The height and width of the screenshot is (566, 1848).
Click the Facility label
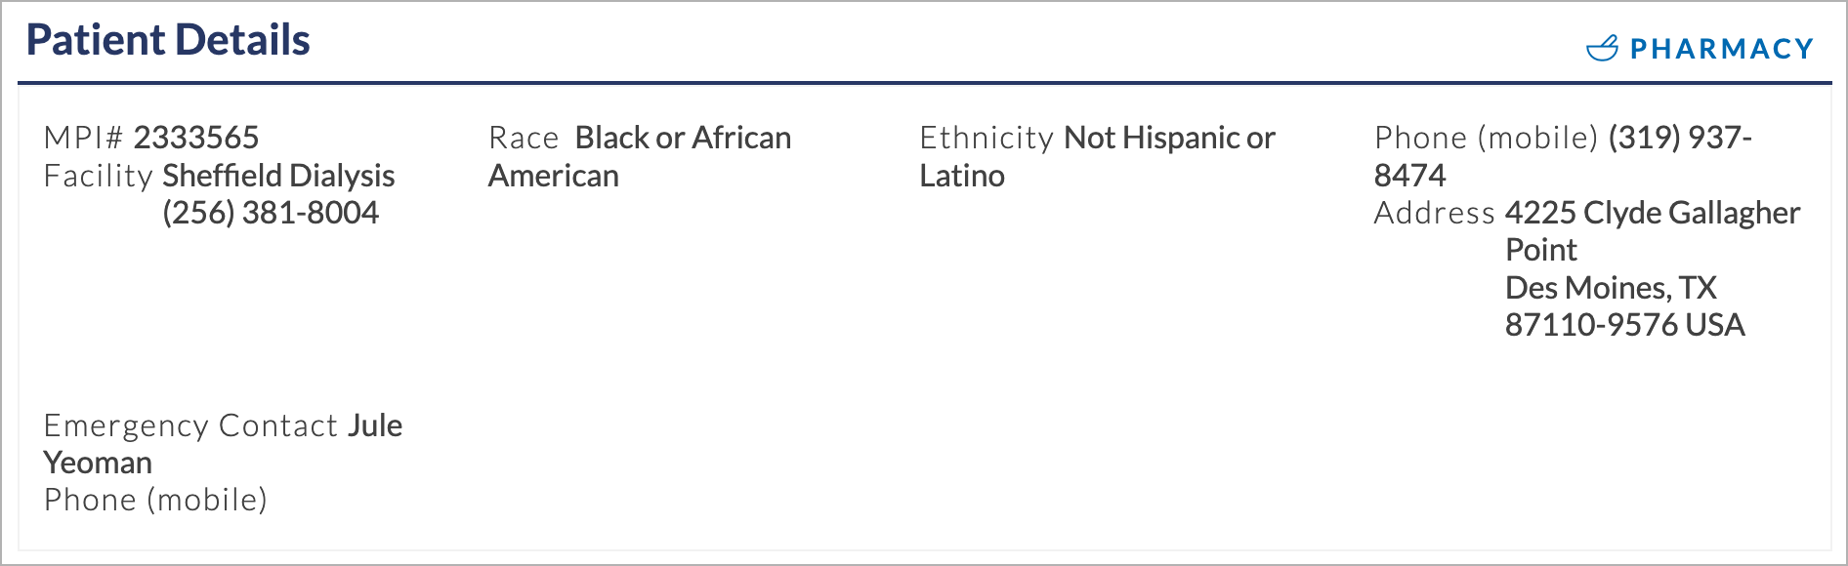pos(99,176)
